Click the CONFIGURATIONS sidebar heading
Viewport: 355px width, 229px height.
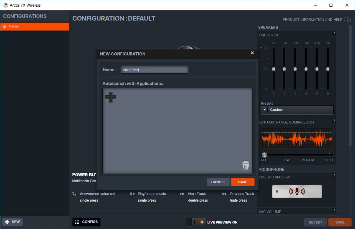(25, 16)
